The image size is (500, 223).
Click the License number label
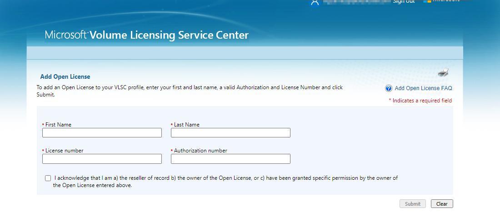64,151
